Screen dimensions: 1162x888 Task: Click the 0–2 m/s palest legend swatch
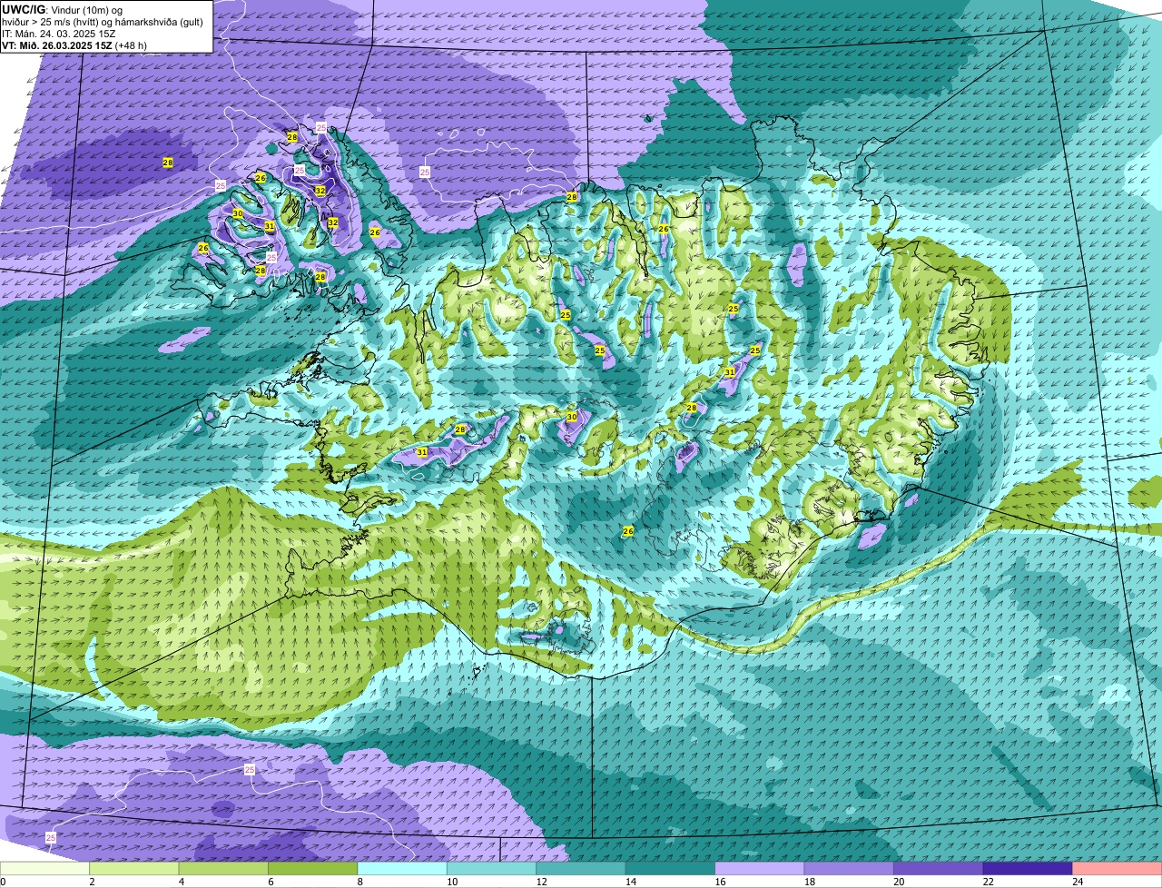point(45,869)
